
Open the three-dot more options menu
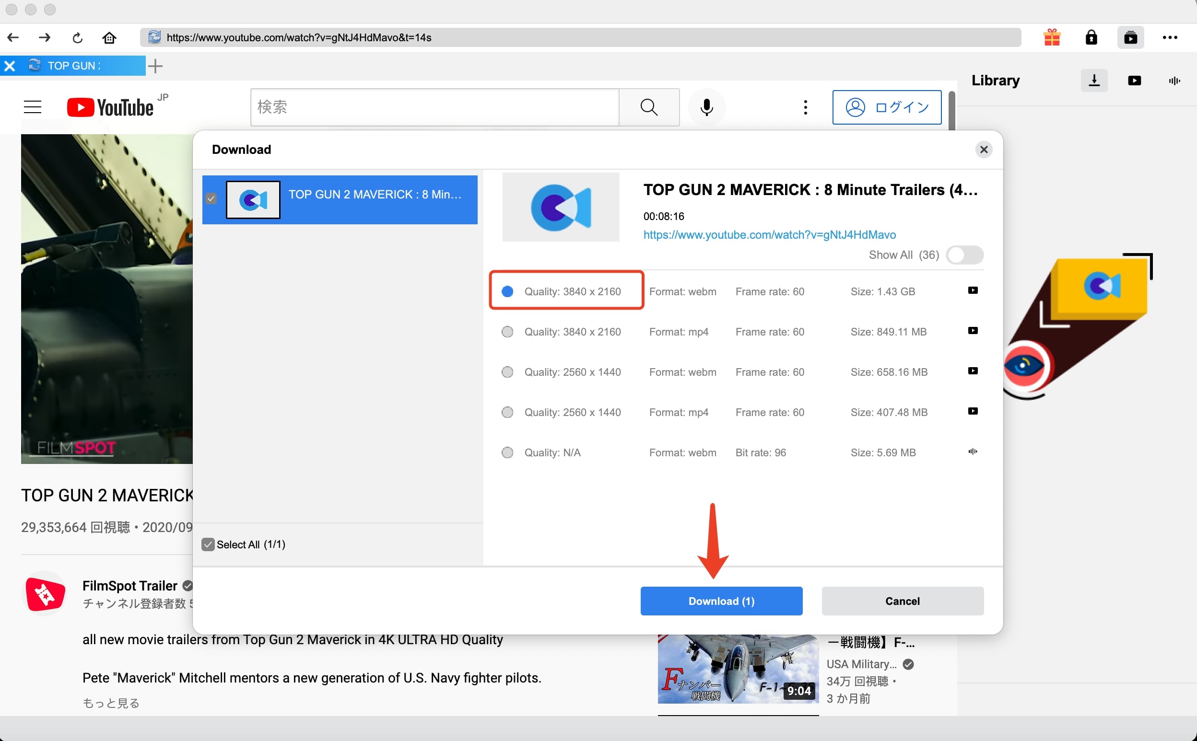coord(1170,37)
